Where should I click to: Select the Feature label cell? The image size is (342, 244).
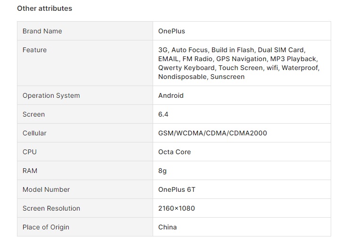(85, 63)
